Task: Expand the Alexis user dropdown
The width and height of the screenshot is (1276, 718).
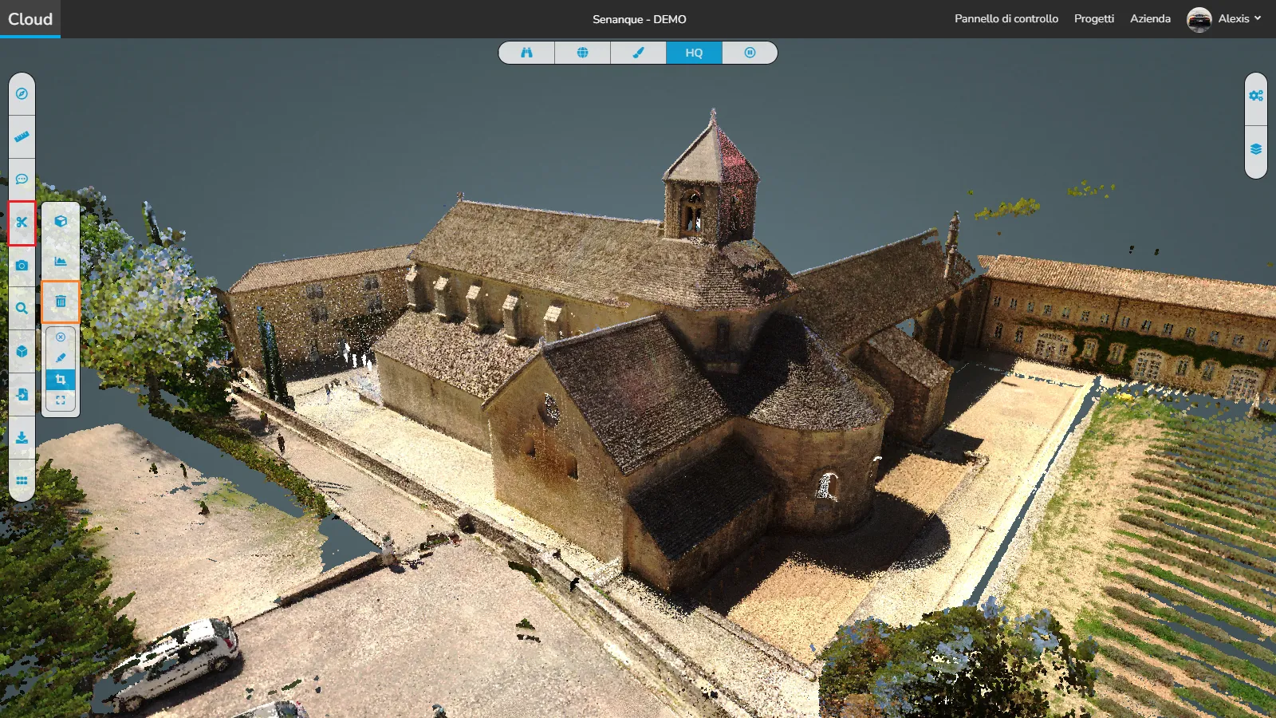Action: [1239, 18]
